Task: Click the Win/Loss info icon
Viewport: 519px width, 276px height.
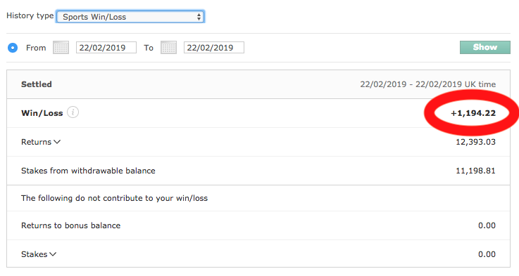Action: coord(73,112)
